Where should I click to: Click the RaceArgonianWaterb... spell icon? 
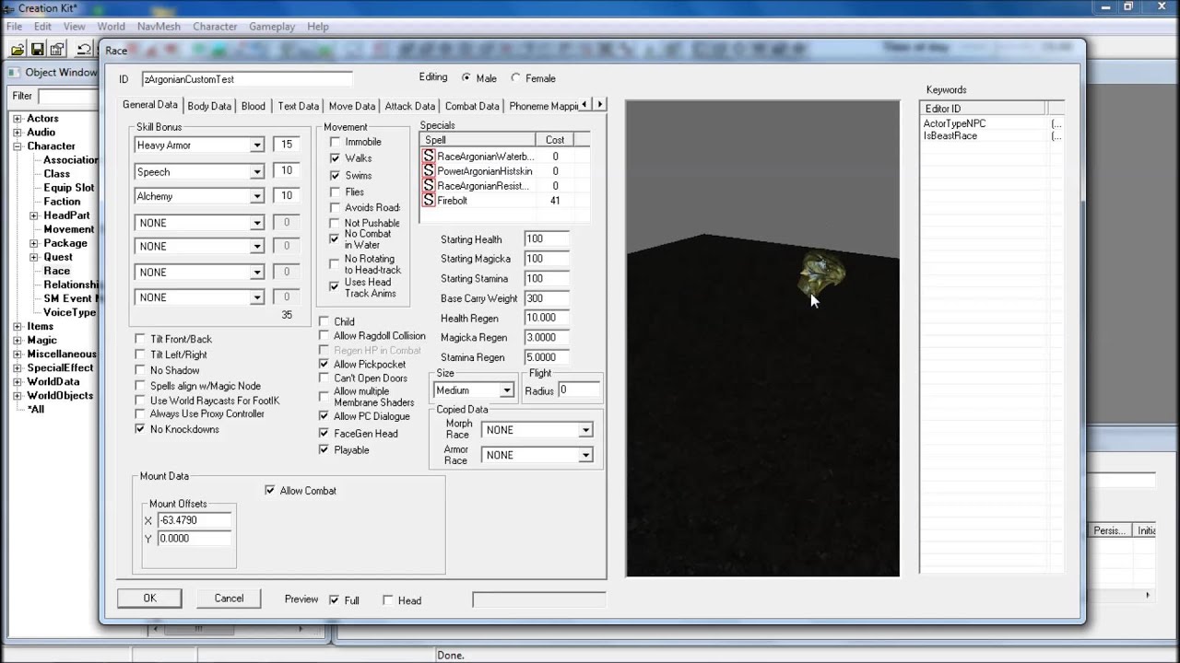[x=429, y=157]
